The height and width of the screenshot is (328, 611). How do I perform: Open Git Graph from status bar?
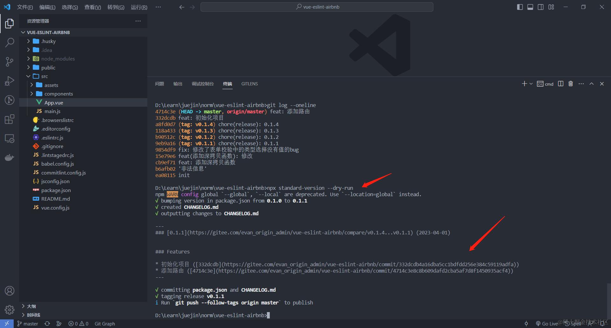click(105, 324)
